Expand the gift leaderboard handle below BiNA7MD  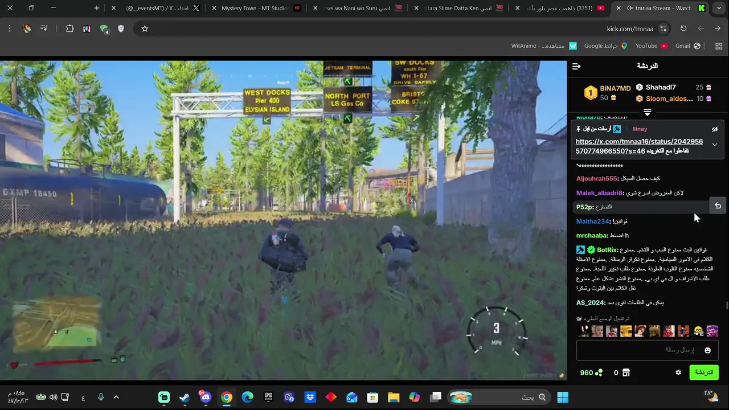pyautogui.click(x=647, y=112)
